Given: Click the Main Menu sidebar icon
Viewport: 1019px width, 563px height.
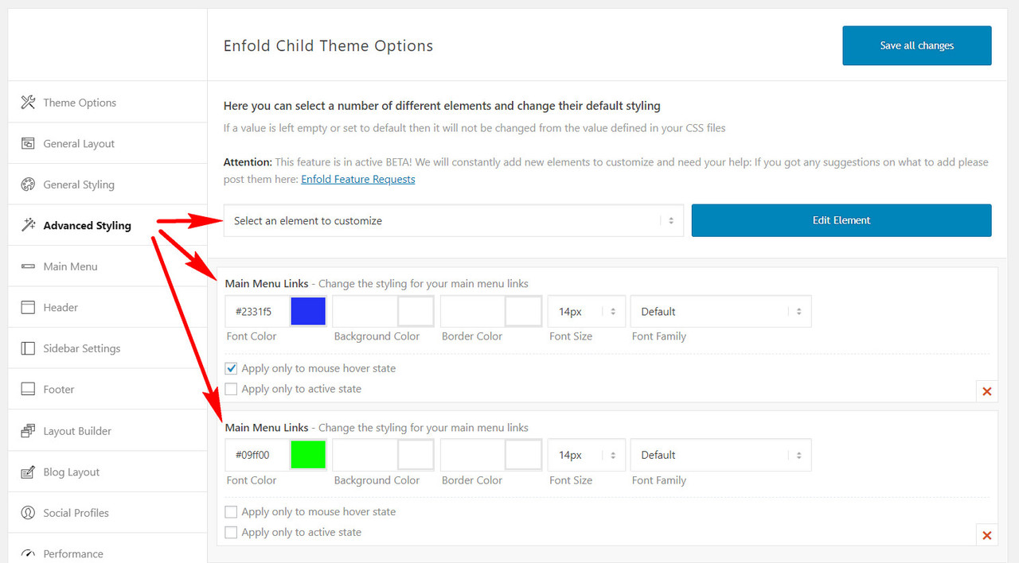Looking at the screenshot, I should click(28, 266).
